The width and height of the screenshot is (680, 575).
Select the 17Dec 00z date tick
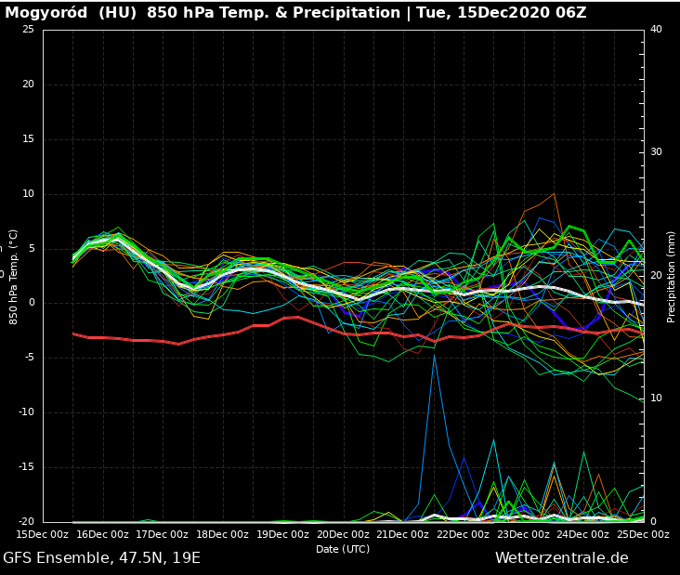point(163,534)
